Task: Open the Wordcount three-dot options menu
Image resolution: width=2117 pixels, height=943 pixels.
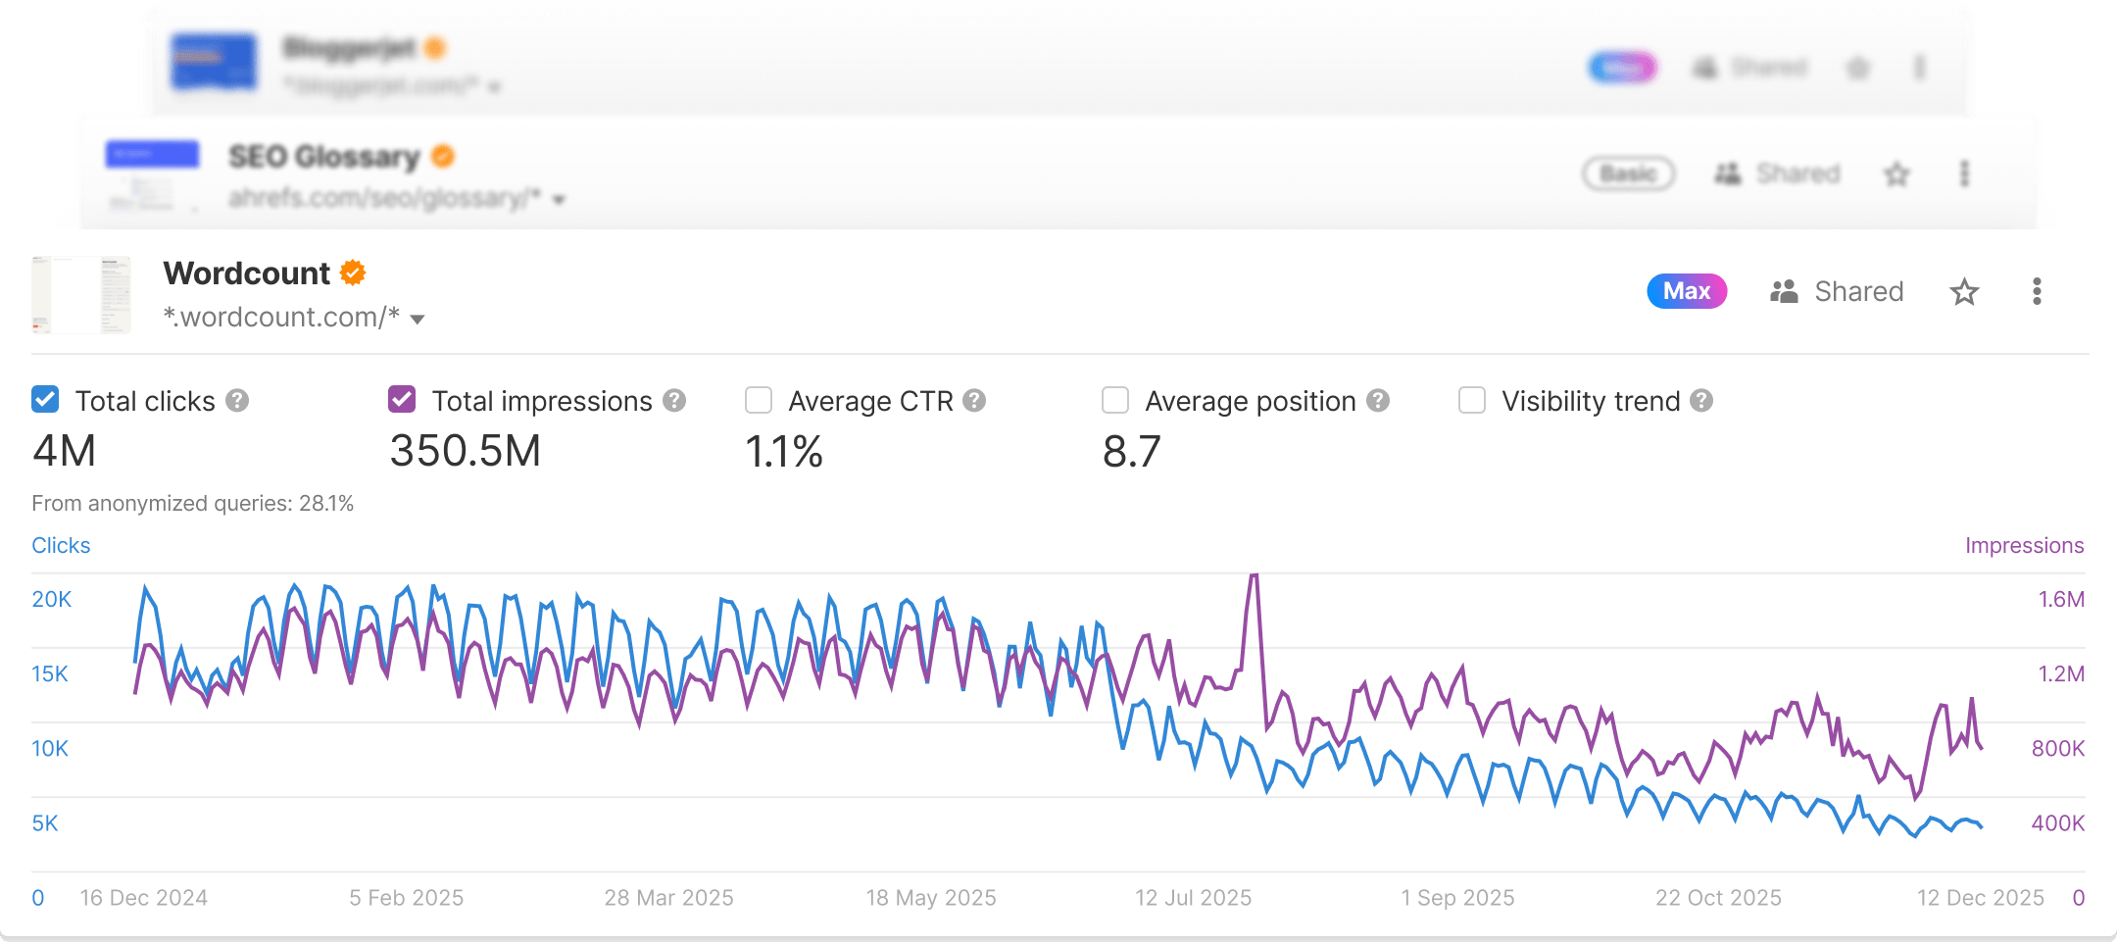Action: pos(2037,292)
